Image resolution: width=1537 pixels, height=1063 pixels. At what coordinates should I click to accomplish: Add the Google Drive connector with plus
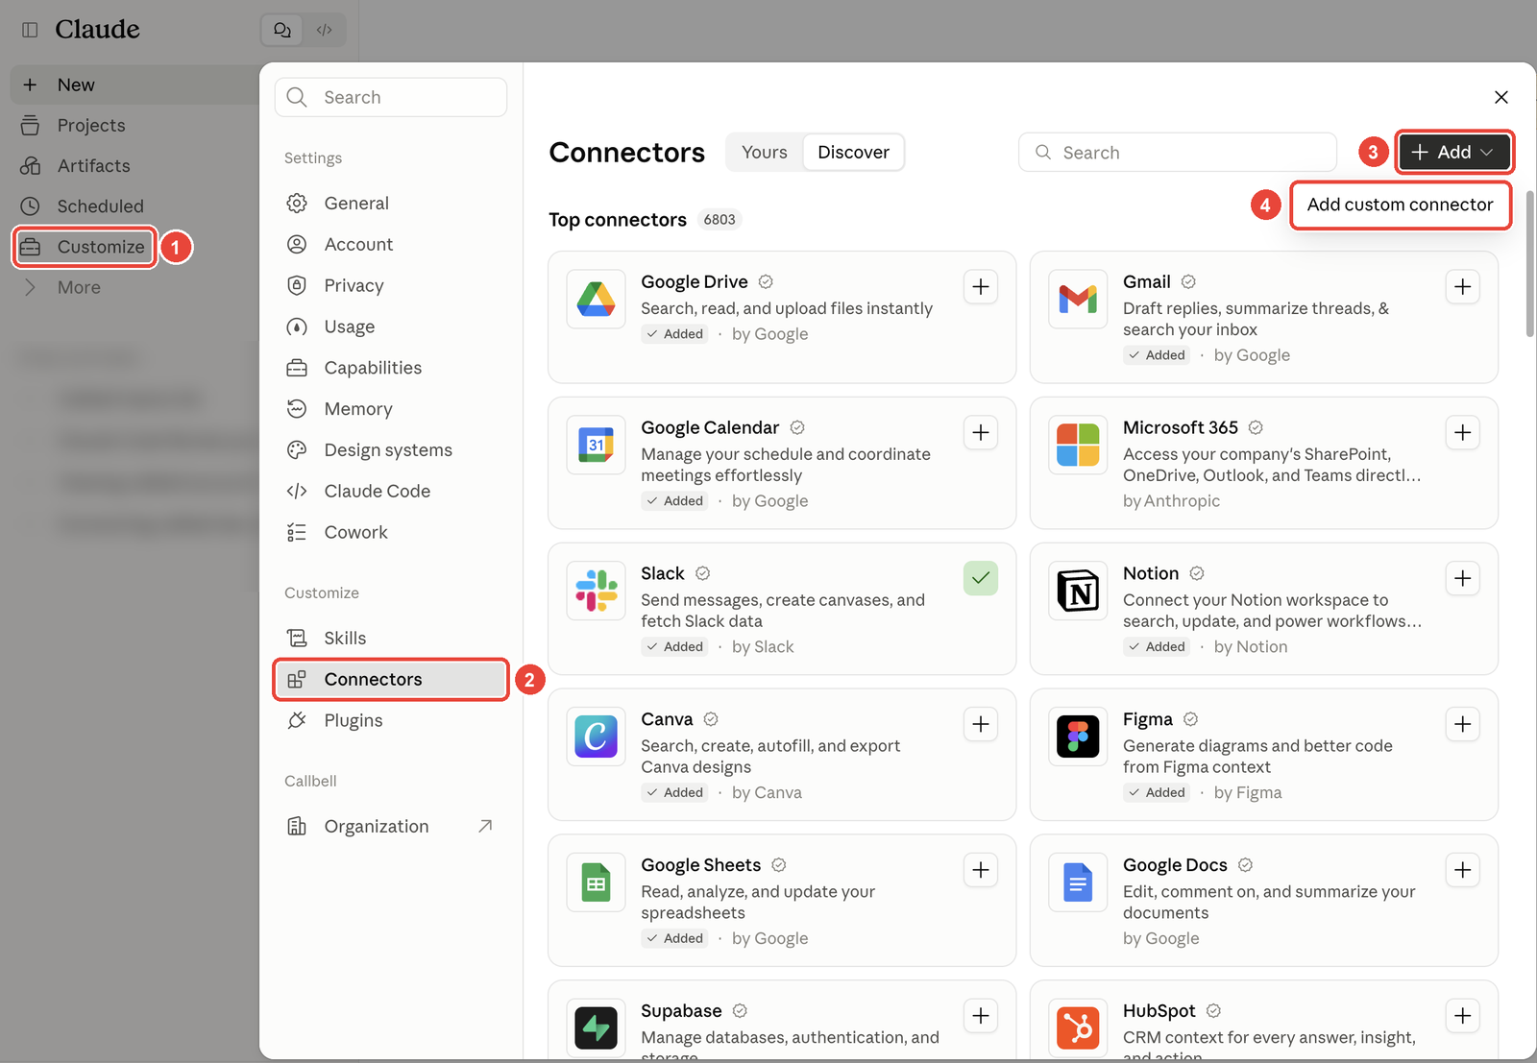(x=981, y=286)
